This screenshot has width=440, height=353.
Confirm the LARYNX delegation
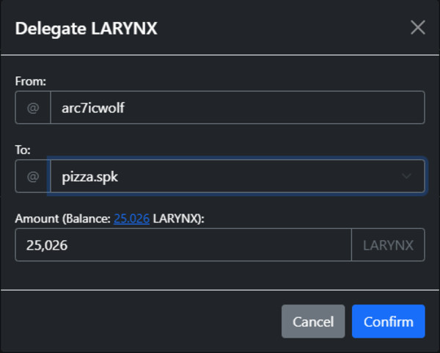pos(389,321)
